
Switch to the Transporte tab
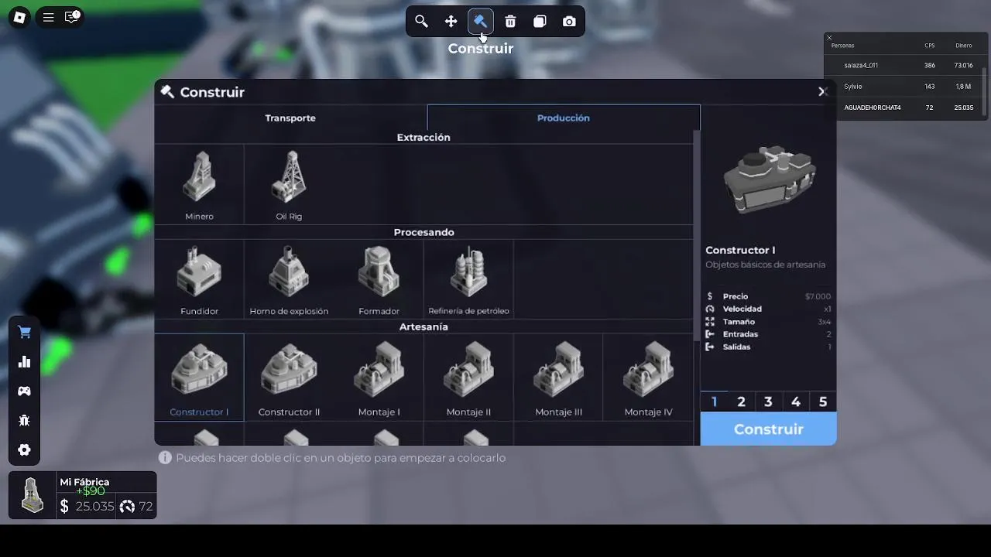(290, 118)
